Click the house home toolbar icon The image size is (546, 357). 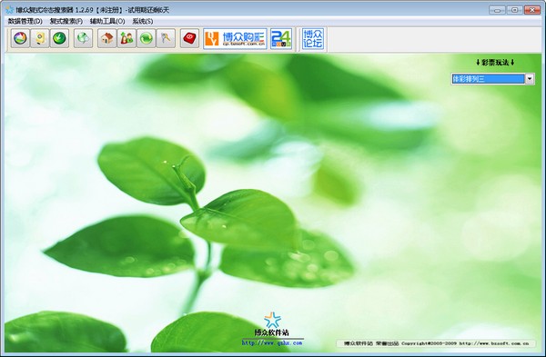[x=107, y=38]
